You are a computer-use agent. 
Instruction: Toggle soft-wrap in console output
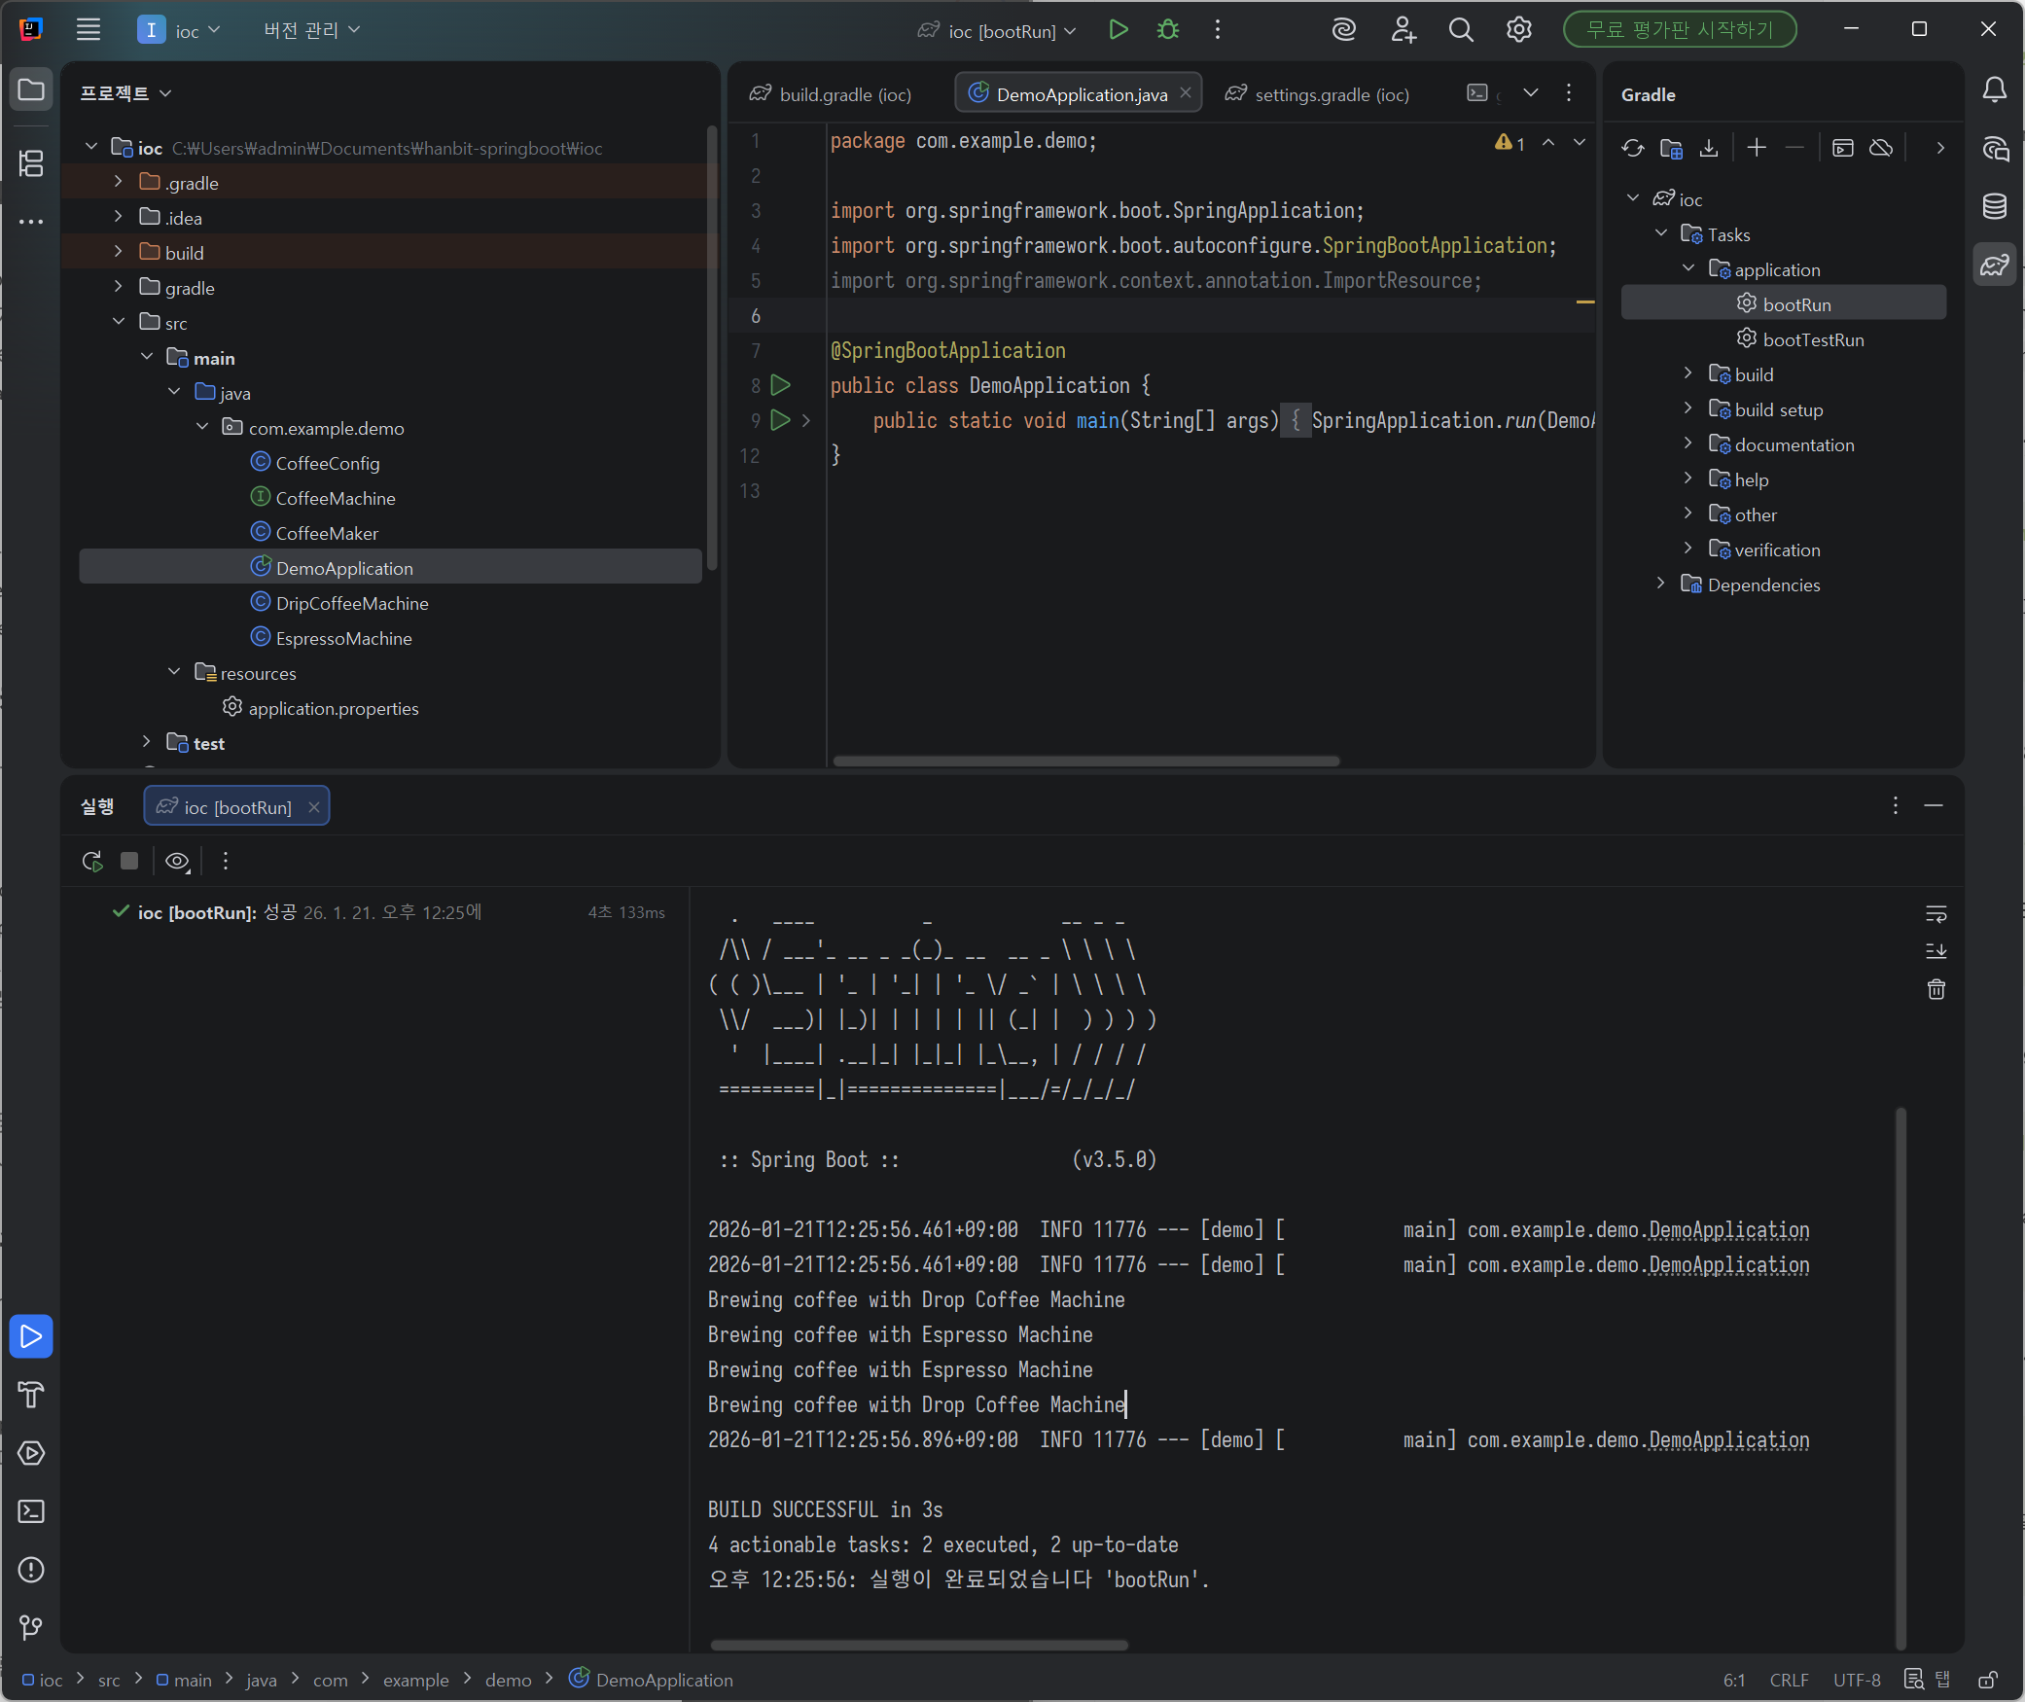(x=1936, y=914)
